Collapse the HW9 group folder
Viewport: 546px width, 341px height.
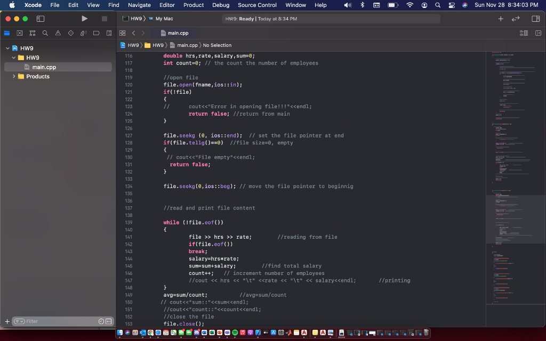[x=13, y=58]
